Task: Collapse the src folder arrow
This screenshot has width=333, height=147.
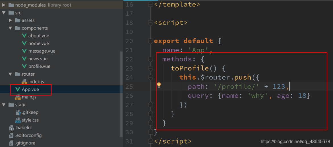Action: (4, 13)
